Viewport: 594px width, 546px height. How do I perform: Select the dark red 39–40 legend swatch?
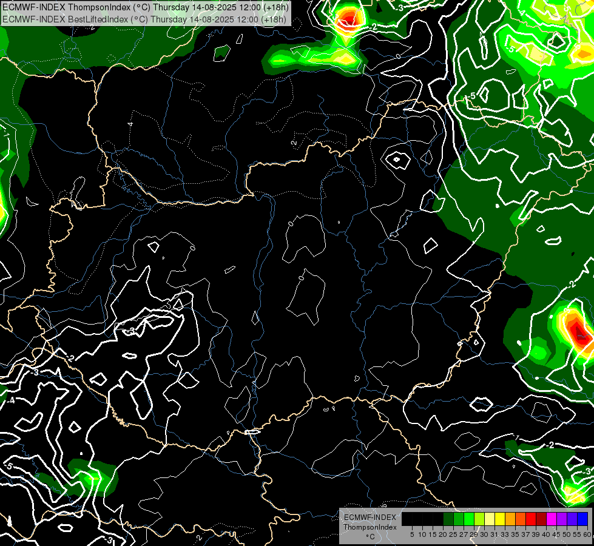[x=541, y=519]
